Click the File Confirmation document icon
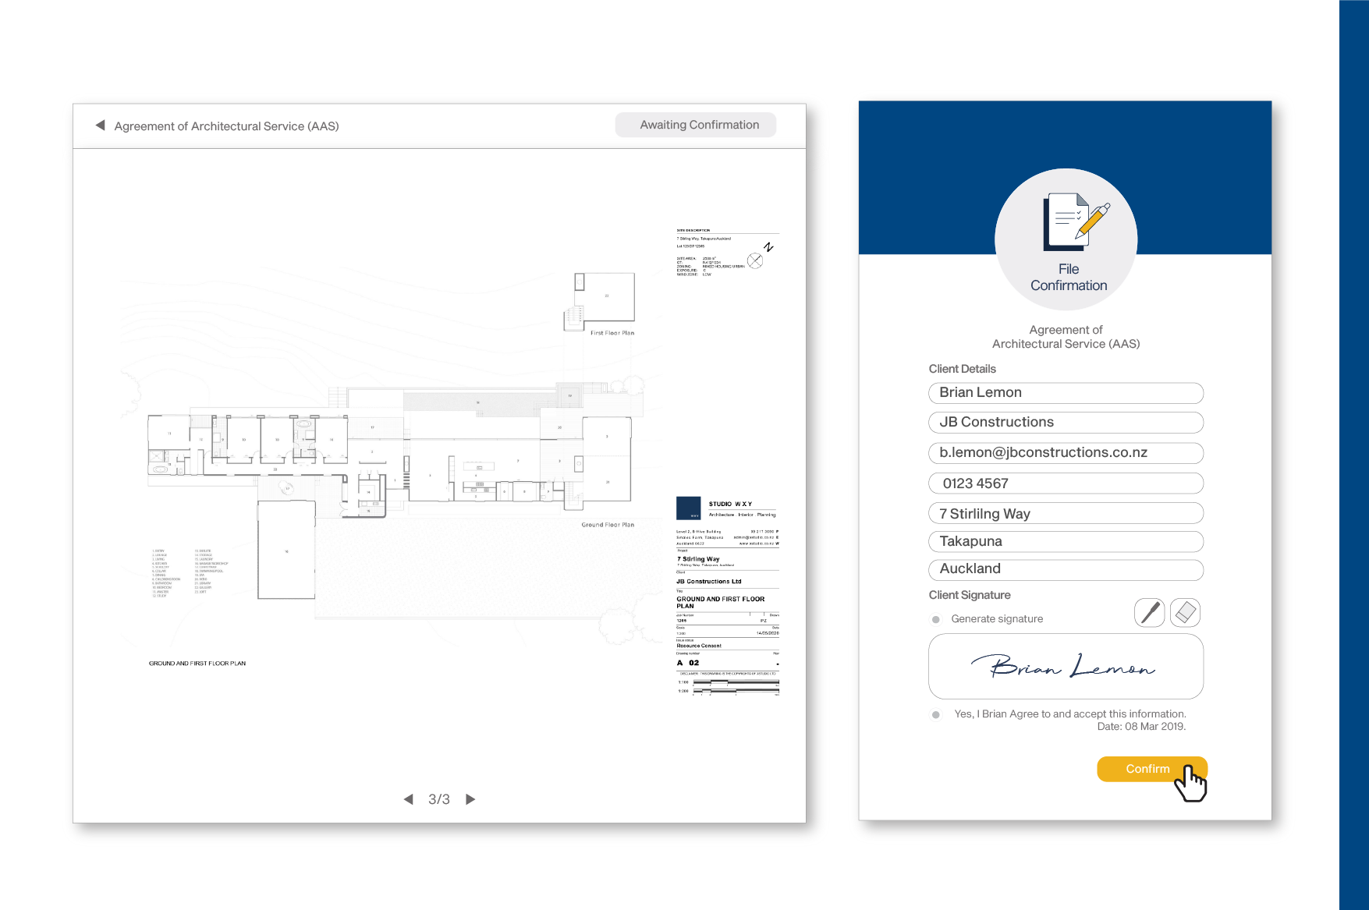Image resolution: width=1369 pixels, height=910 pixels. click(x=1066, y=226)
